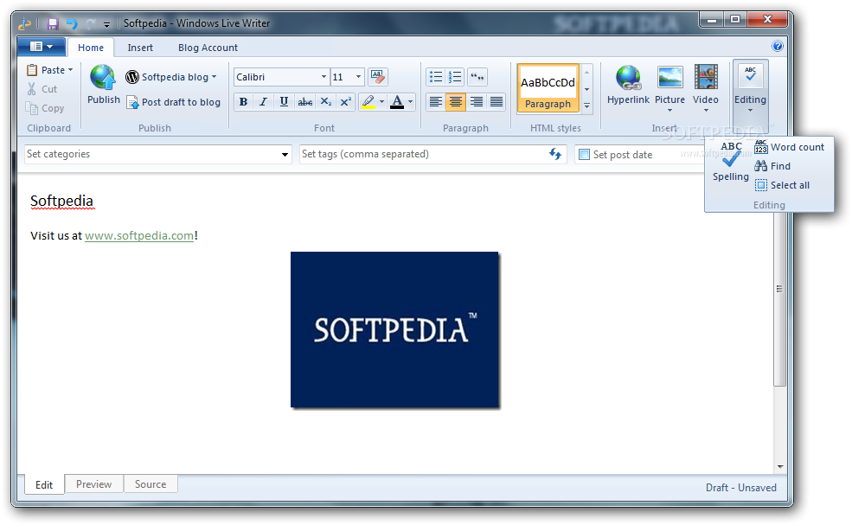Image resolution: width=852 pixels, height=525 pixels.
Task: Switch to the Source view tab
Action: [151, 483]
